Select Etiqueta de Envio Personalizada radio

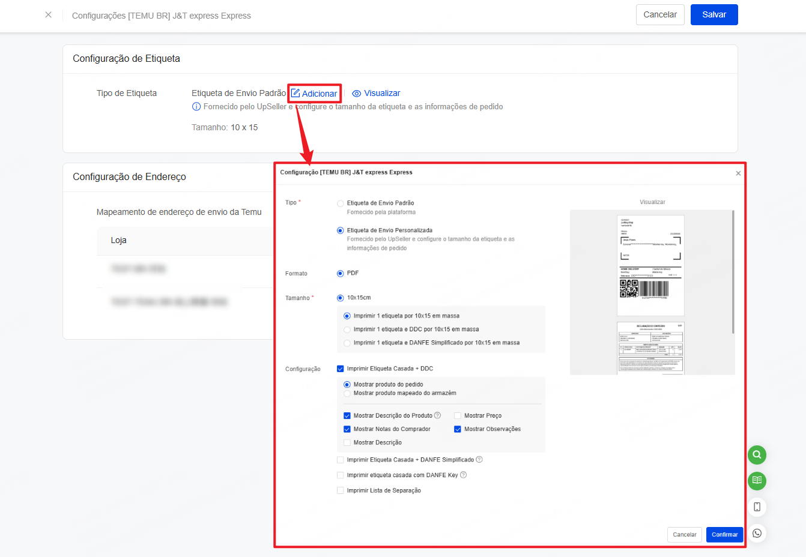click(341, 230)
